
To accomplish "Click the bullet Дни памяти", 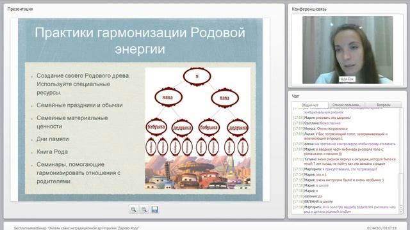I will [53, 139].
